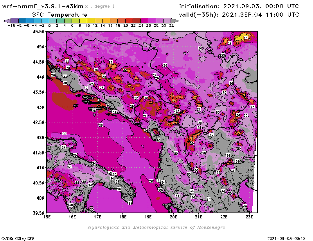Viewport: 313px width, 241px height.
Task: Click the '21E' longitude label
Action: [199, 217]
